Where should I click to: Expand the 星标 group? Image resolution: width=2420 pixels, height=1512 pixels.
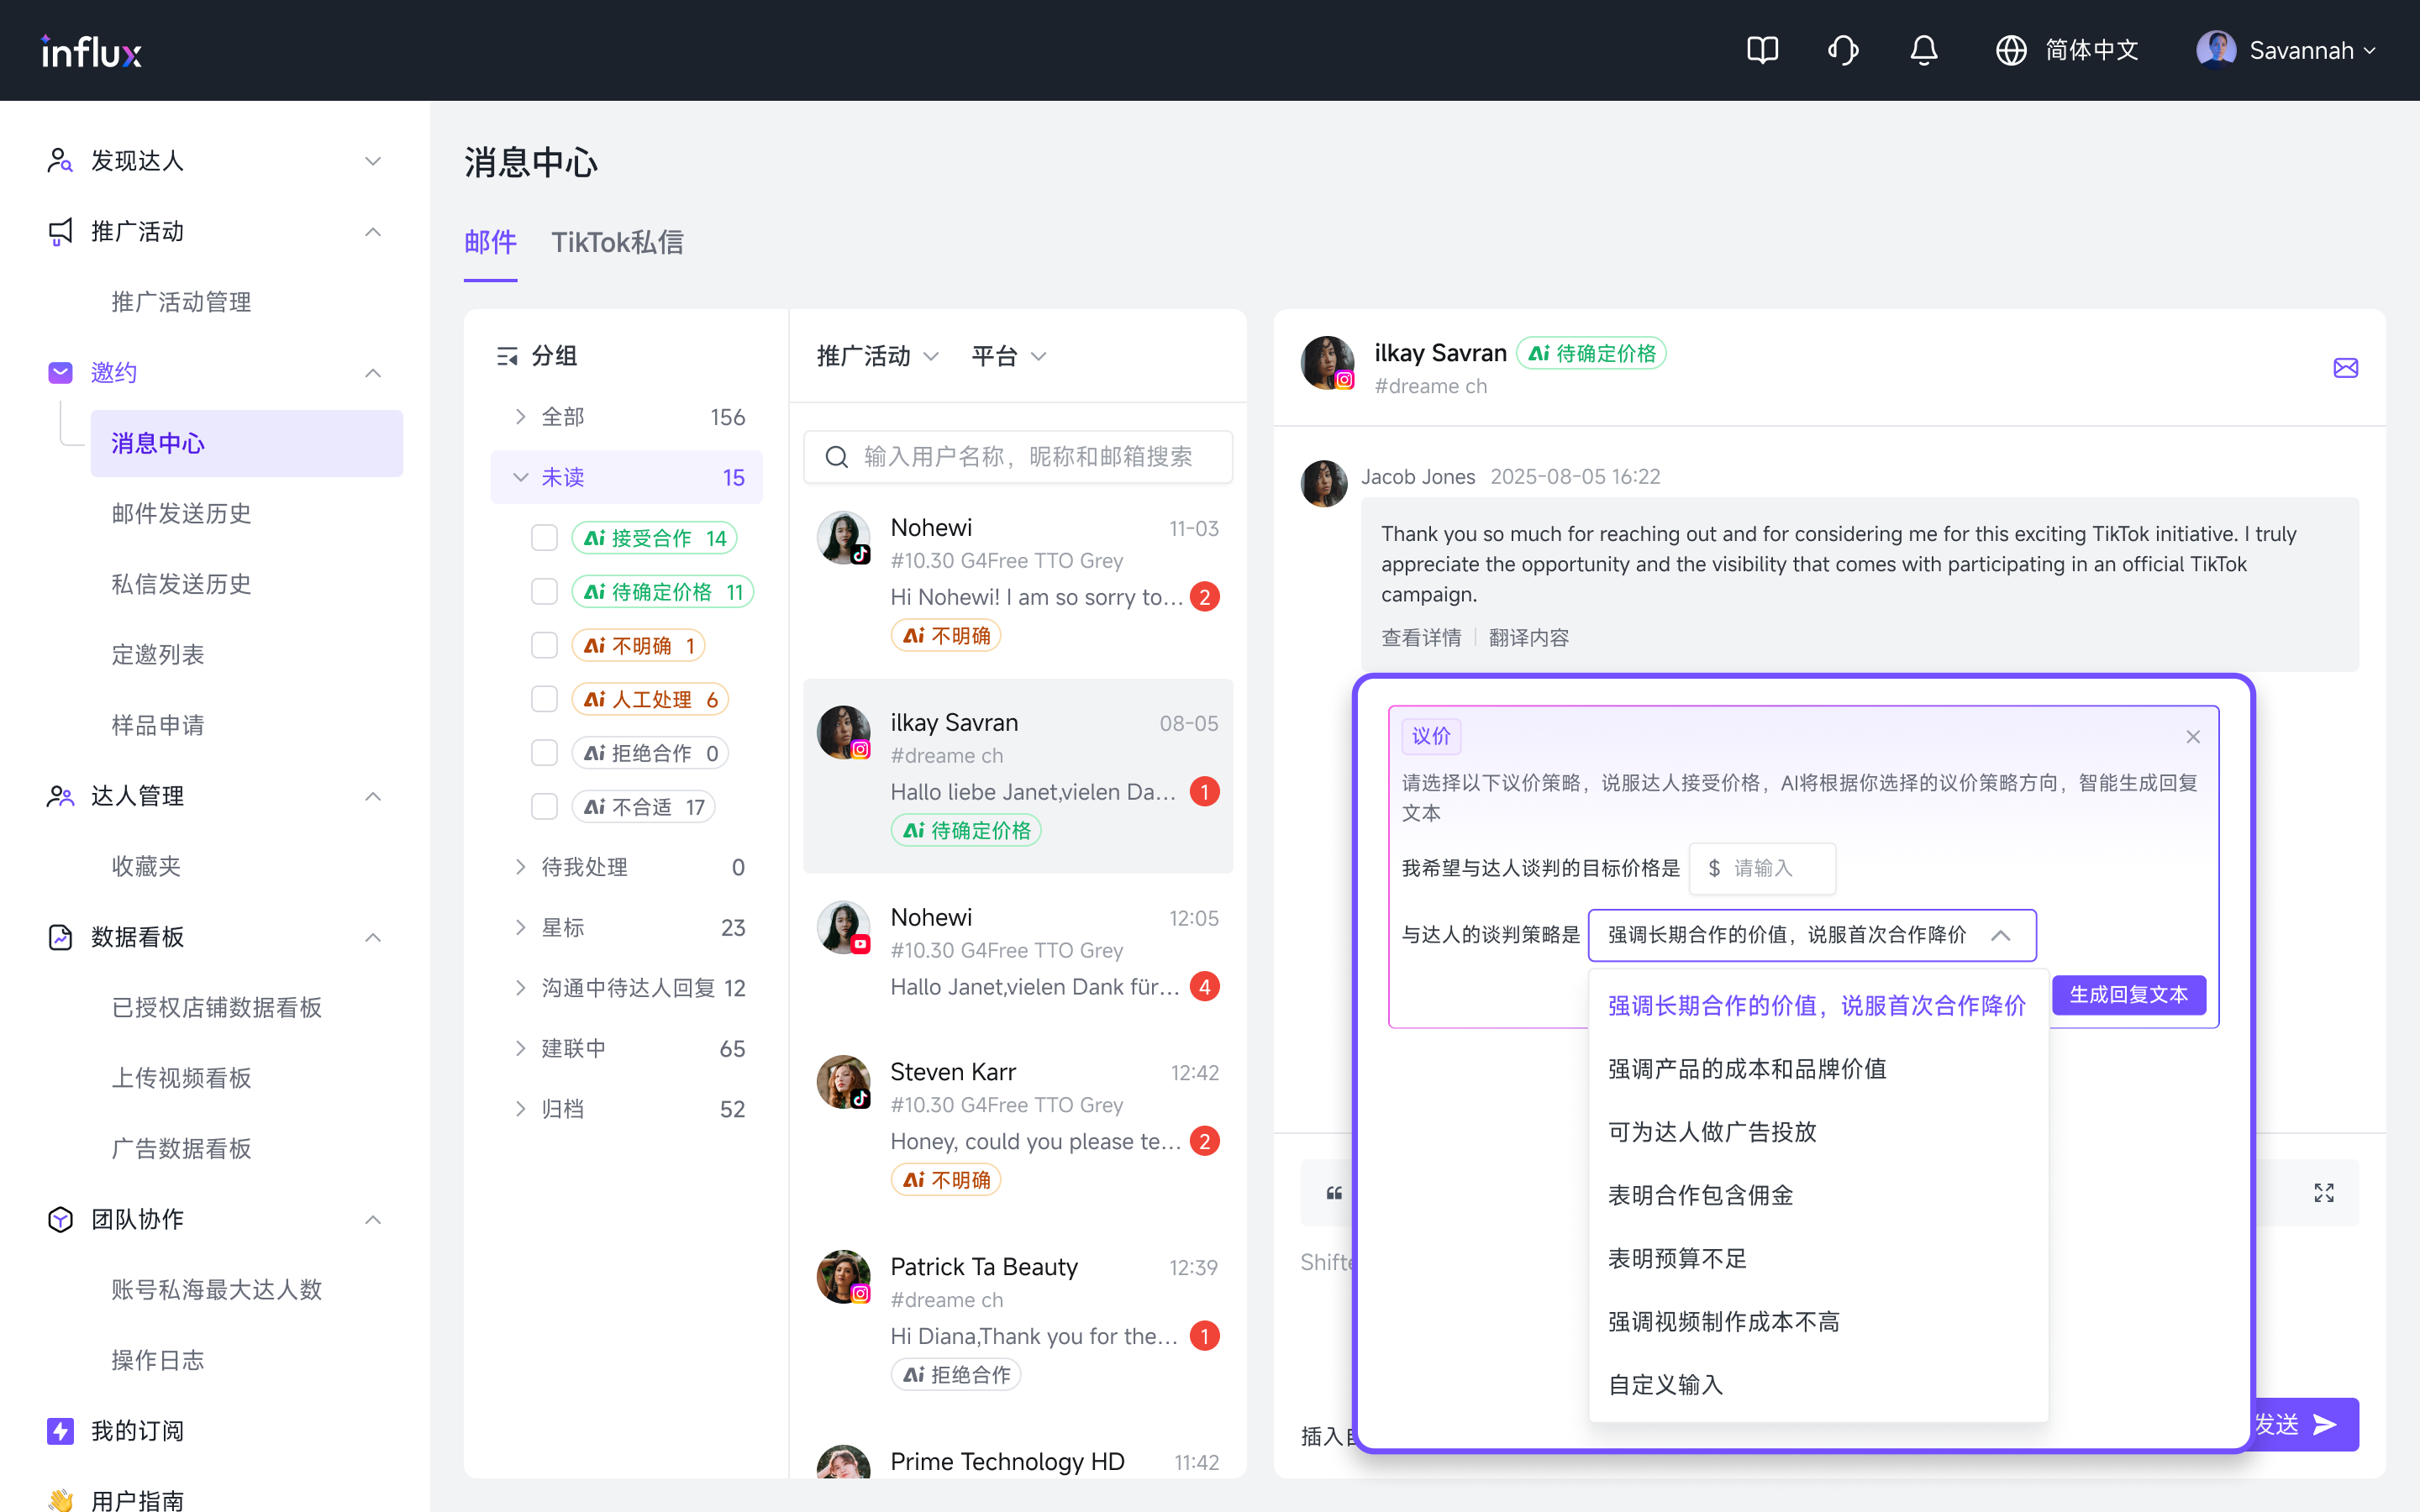[x=521, y=927]
